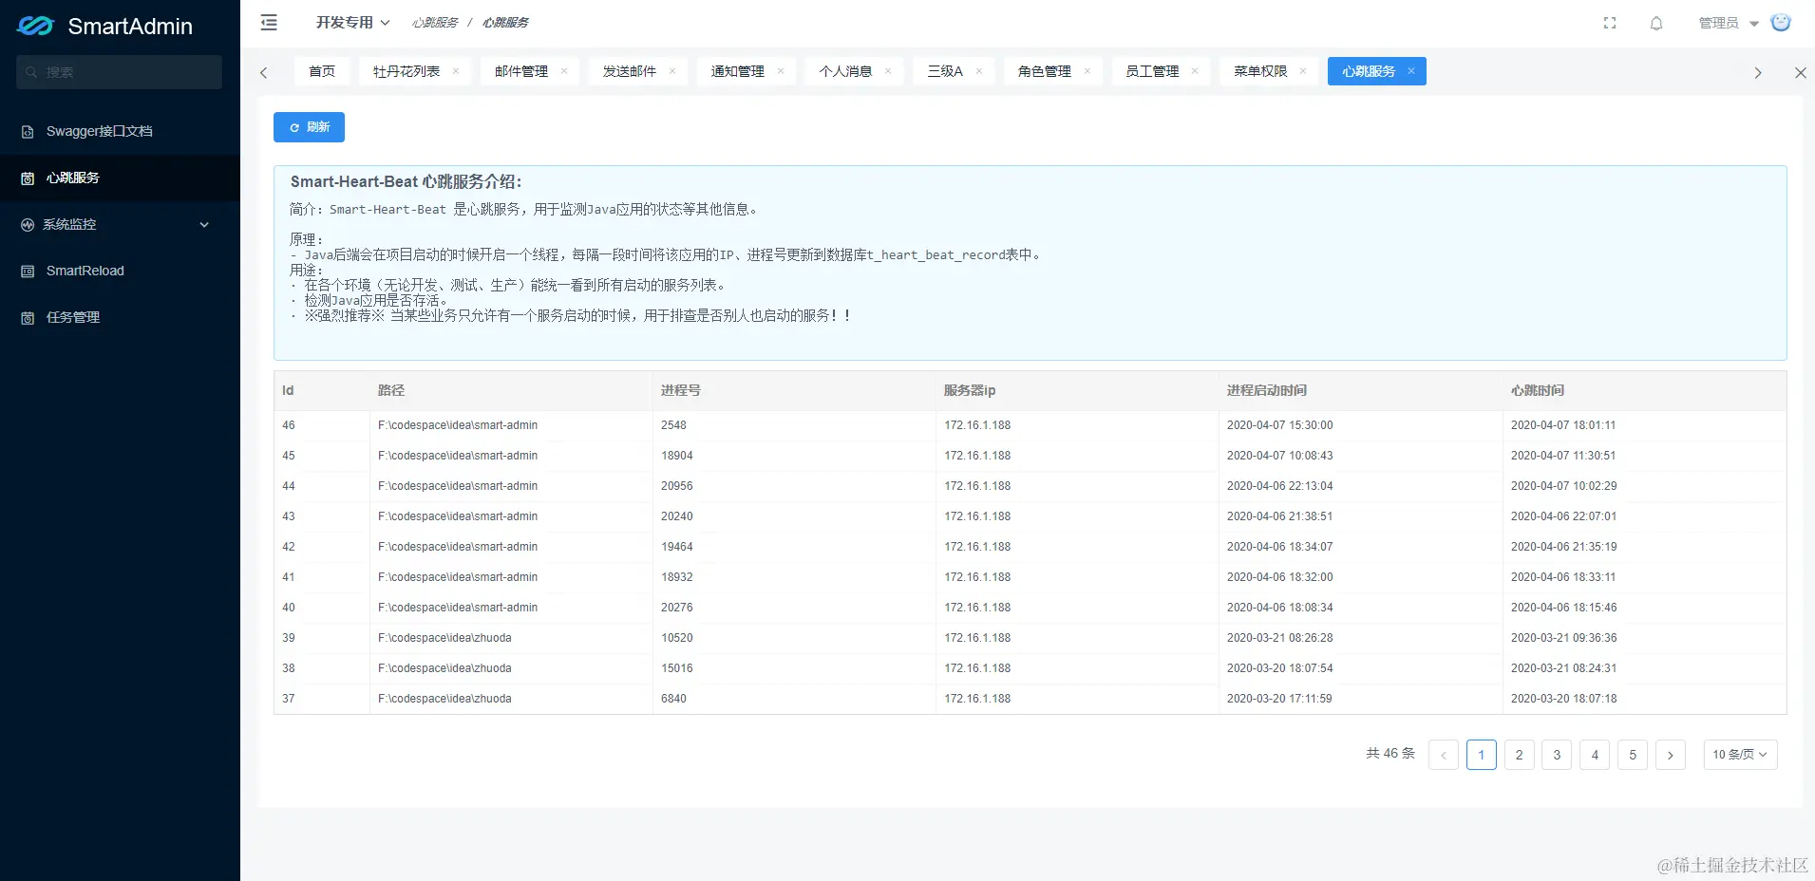1815x881 pixels.
Task: Close the 牡丹花列表 tab
Action: pos(456,71)
